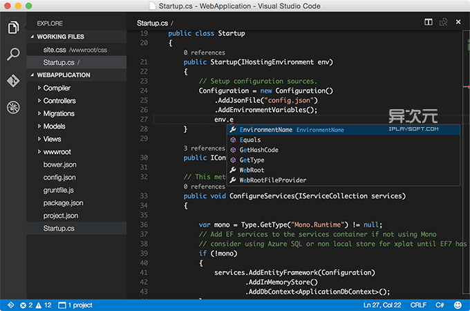Split the editor with the split icon

click(429, 23)
